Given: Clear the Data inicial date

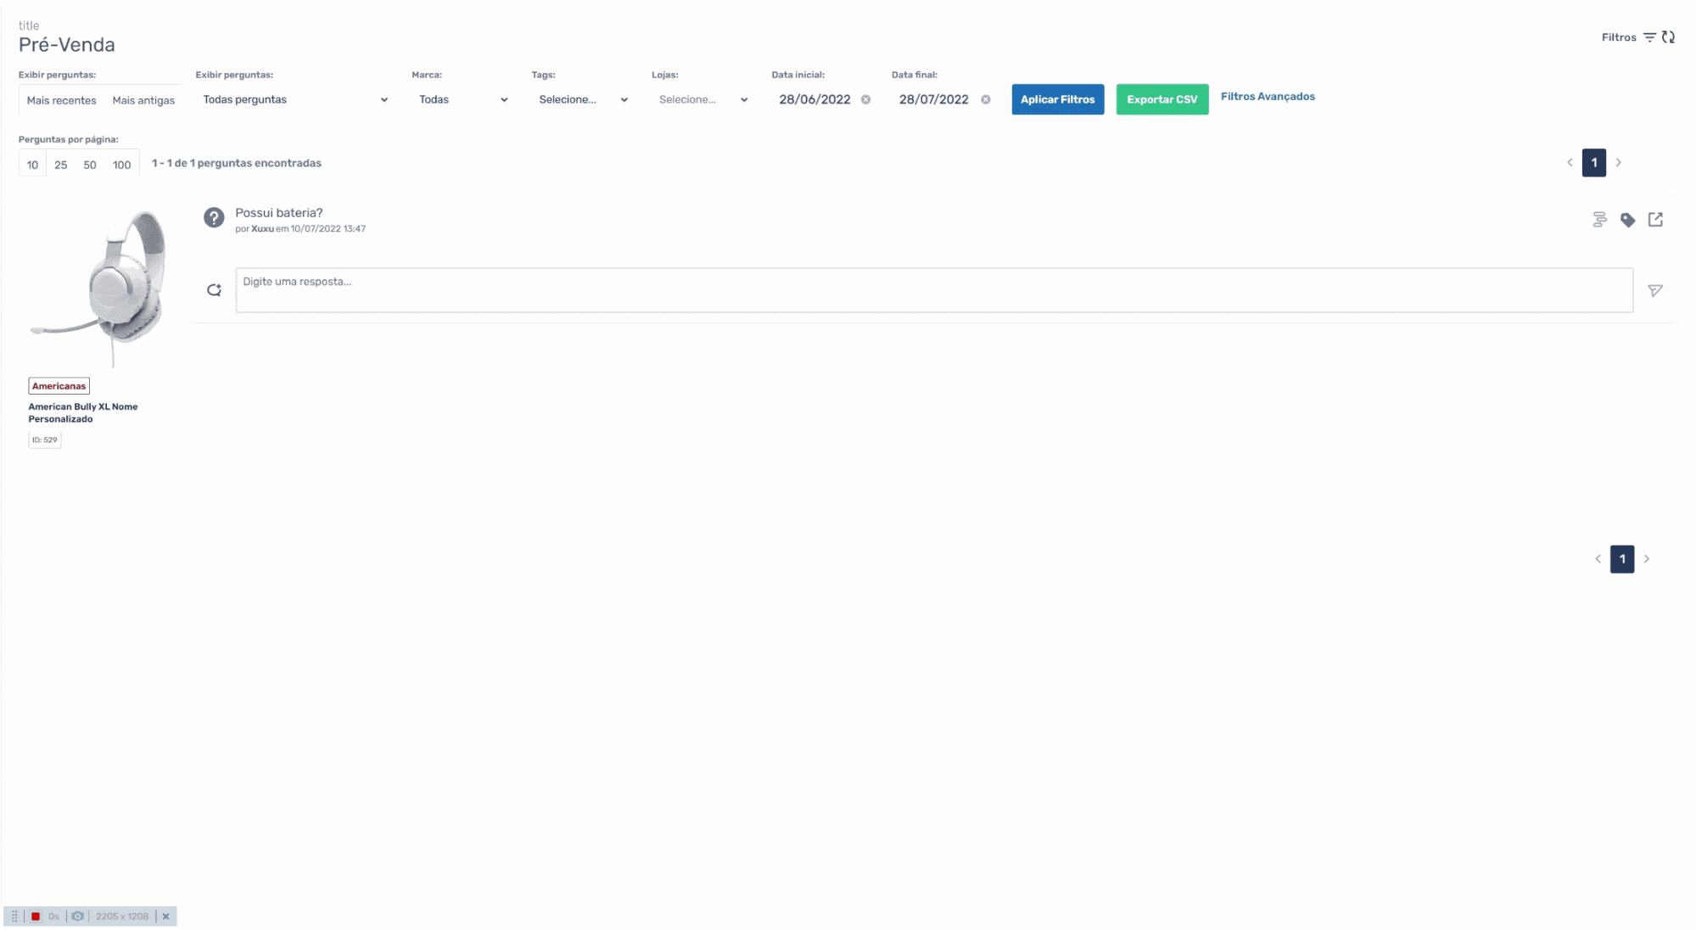Looking at the screenshot, I should tap(865, 99).
